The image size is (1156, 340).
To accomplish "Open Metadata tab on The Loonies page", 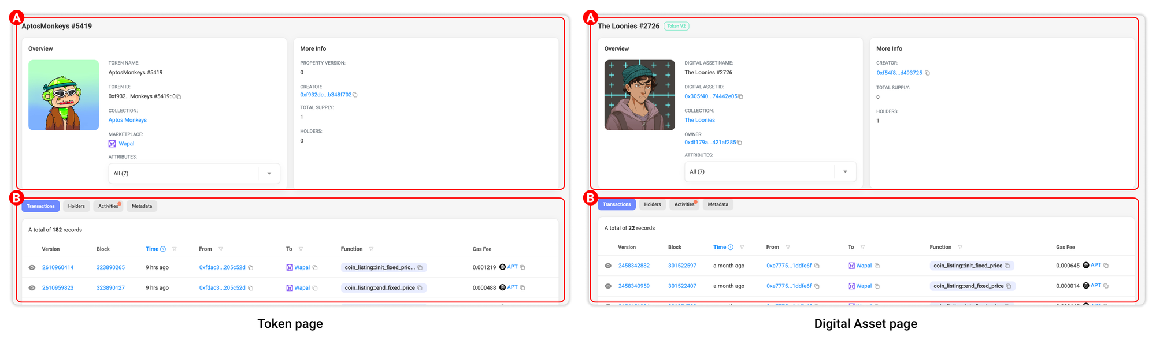I will point(718,204).
